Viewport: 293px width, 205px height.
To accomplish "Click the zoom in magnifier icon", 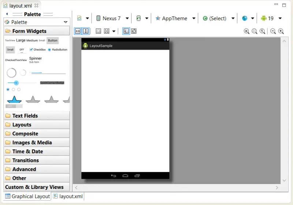I will (281, 31).
